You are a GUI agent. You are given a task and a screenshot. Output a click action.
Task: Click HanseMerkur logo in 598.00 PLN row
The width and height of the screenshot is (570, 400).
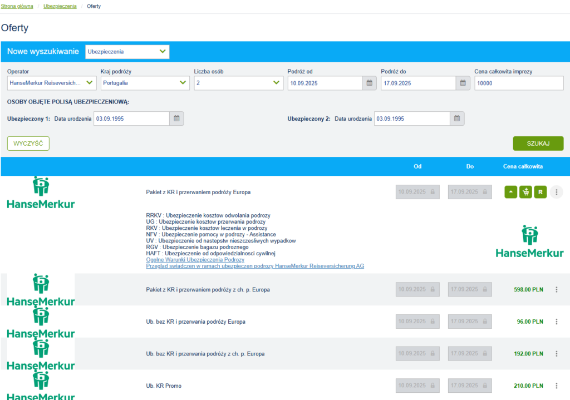(x=41, y=290)
